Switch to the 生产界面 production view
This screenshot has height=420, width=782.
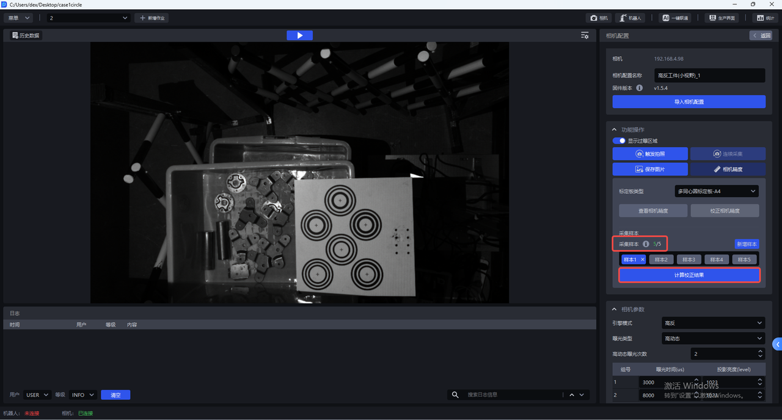coord(721,18)
